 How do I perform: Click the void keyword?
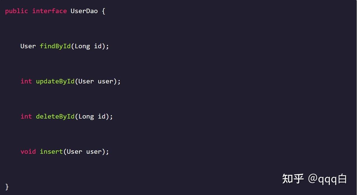click(x=28, y=151)
